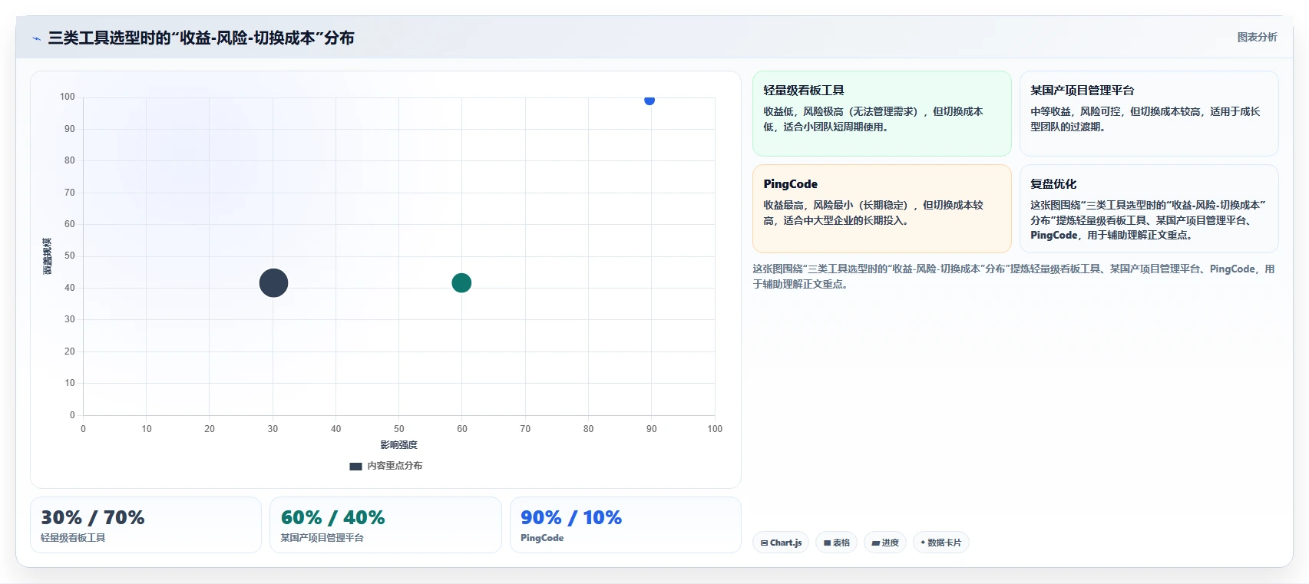Select the Chart.js tag chip
This screenshot has height=584, width=1309.
click(781, 543)
